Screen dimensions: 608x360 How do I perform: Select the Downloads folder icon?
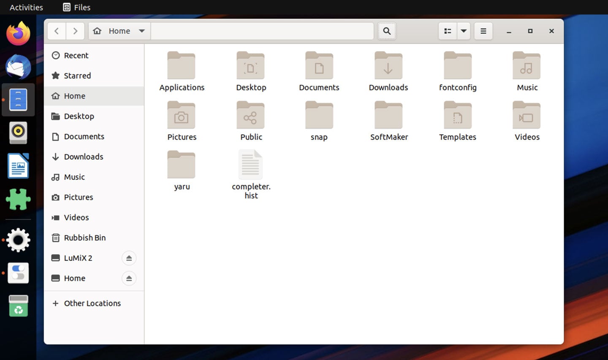[x=388, y=65]
